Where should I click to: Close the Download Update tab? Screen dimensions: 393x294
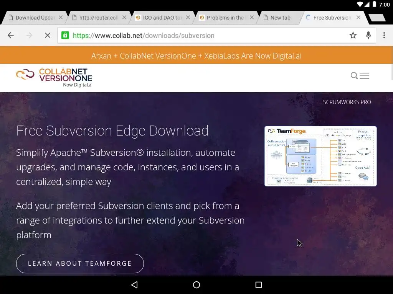coord(60,18)
